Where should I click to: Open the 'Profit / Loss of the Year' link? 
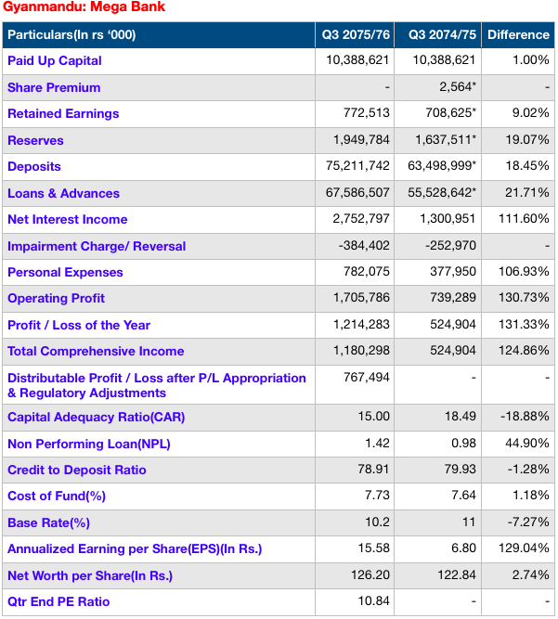pyautogui.click(x=79, y=326)
